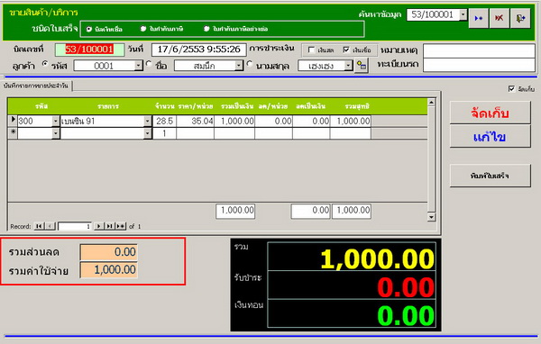Image resolution: width=541 pixels, height=344 pixels.
Task: Enable the เงินสด cash payment checkbox
Action: point(311,50)
